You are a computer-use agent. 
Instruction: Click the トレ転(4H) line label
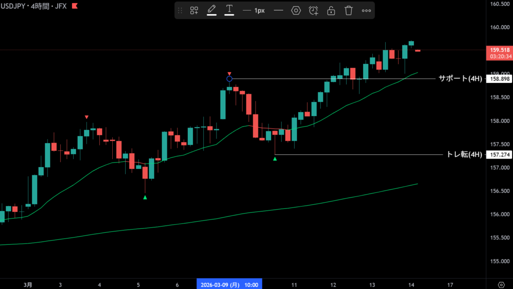pyautogui.click(x=464, y=154)
